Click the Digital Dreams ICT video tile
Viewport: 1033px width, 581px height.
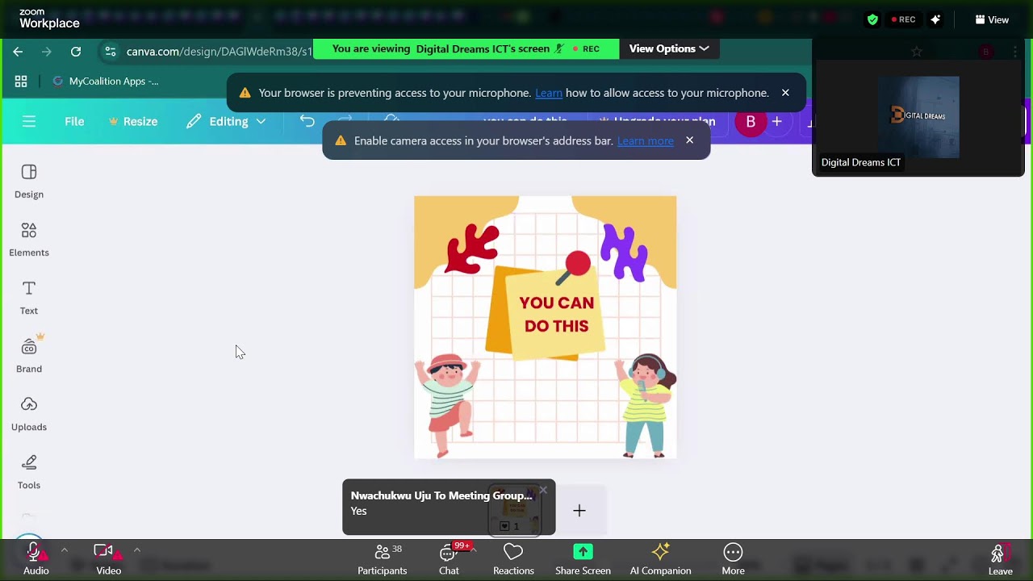pyautogui.click(x=918, y=118)
